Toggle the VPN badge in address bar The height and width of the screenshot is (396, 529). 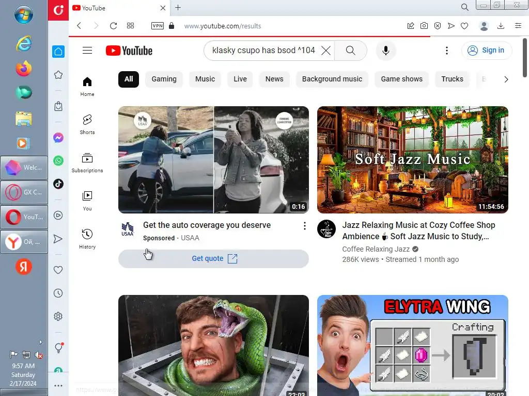tap(158, 26)
